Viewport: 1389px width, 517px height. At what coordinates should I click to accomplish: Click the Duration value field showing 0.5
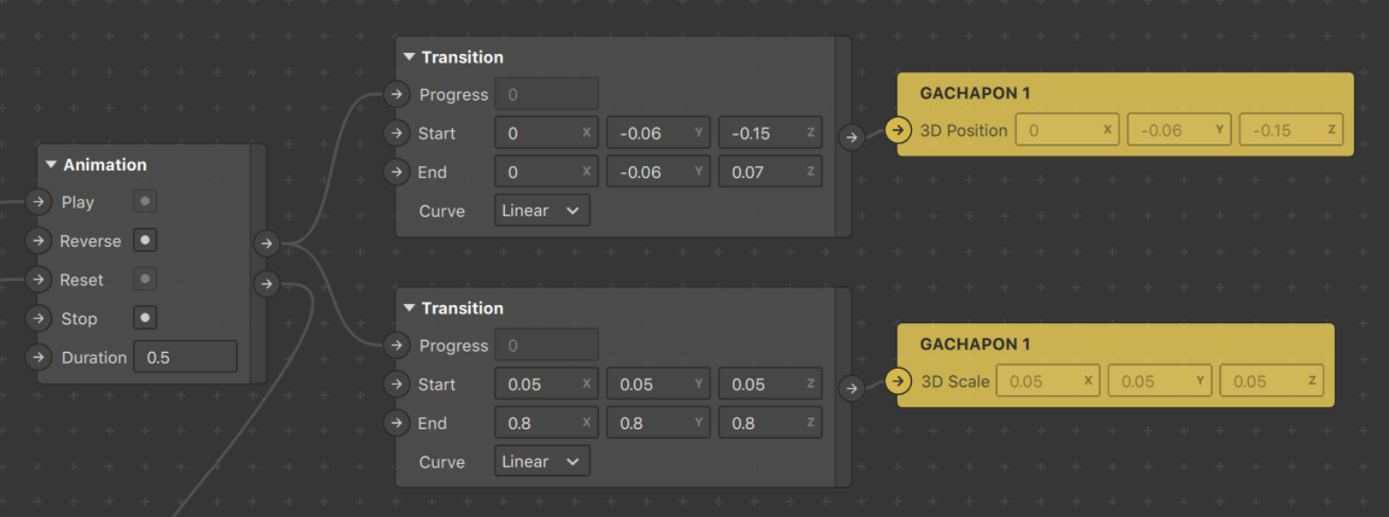coord(185,357)
